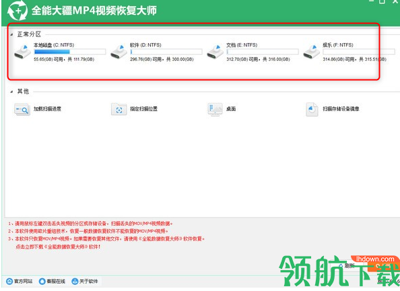The height and width of the screenshot is (291, 400).
Task: Select the local disk C: drive icon
Action: click(22, 52)
